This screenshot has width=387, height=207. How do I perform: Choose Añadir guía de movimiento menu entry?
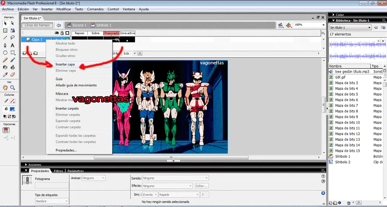(x=76, y=85)
